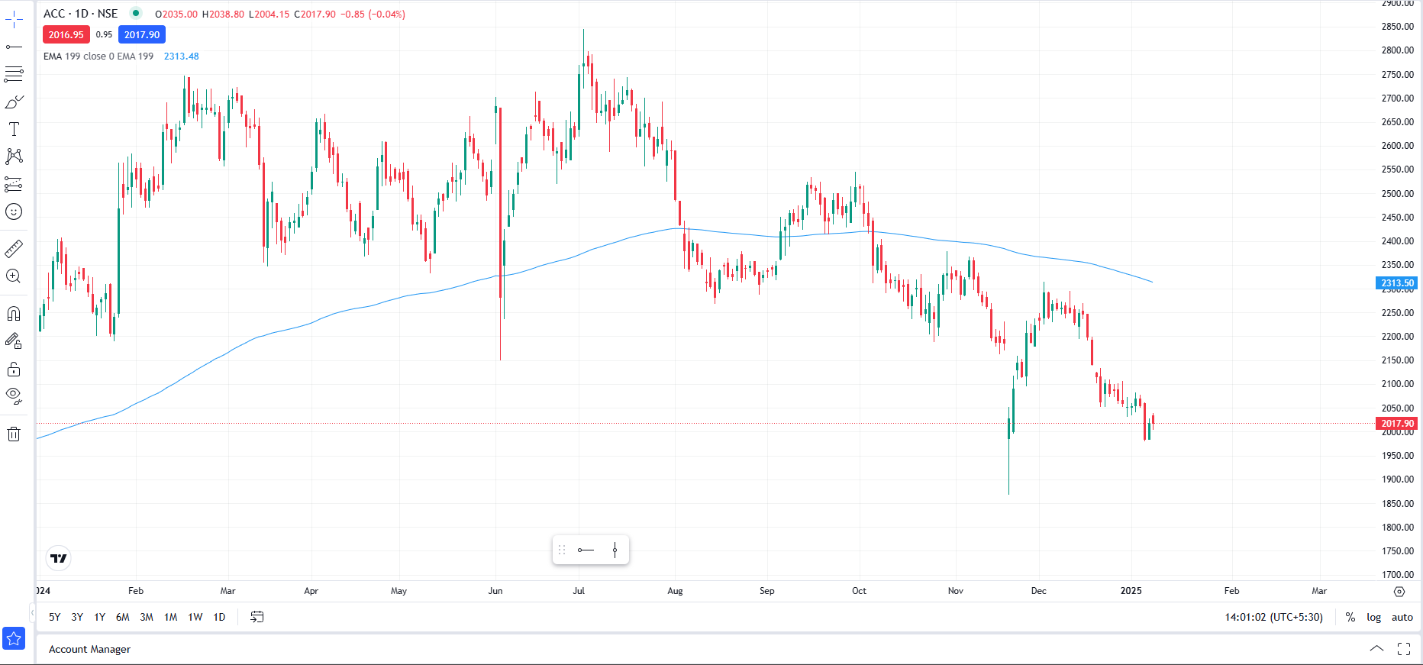Select the 1Y date range
This screenshot has height=665, width=1423.
(x=99, y=617)
